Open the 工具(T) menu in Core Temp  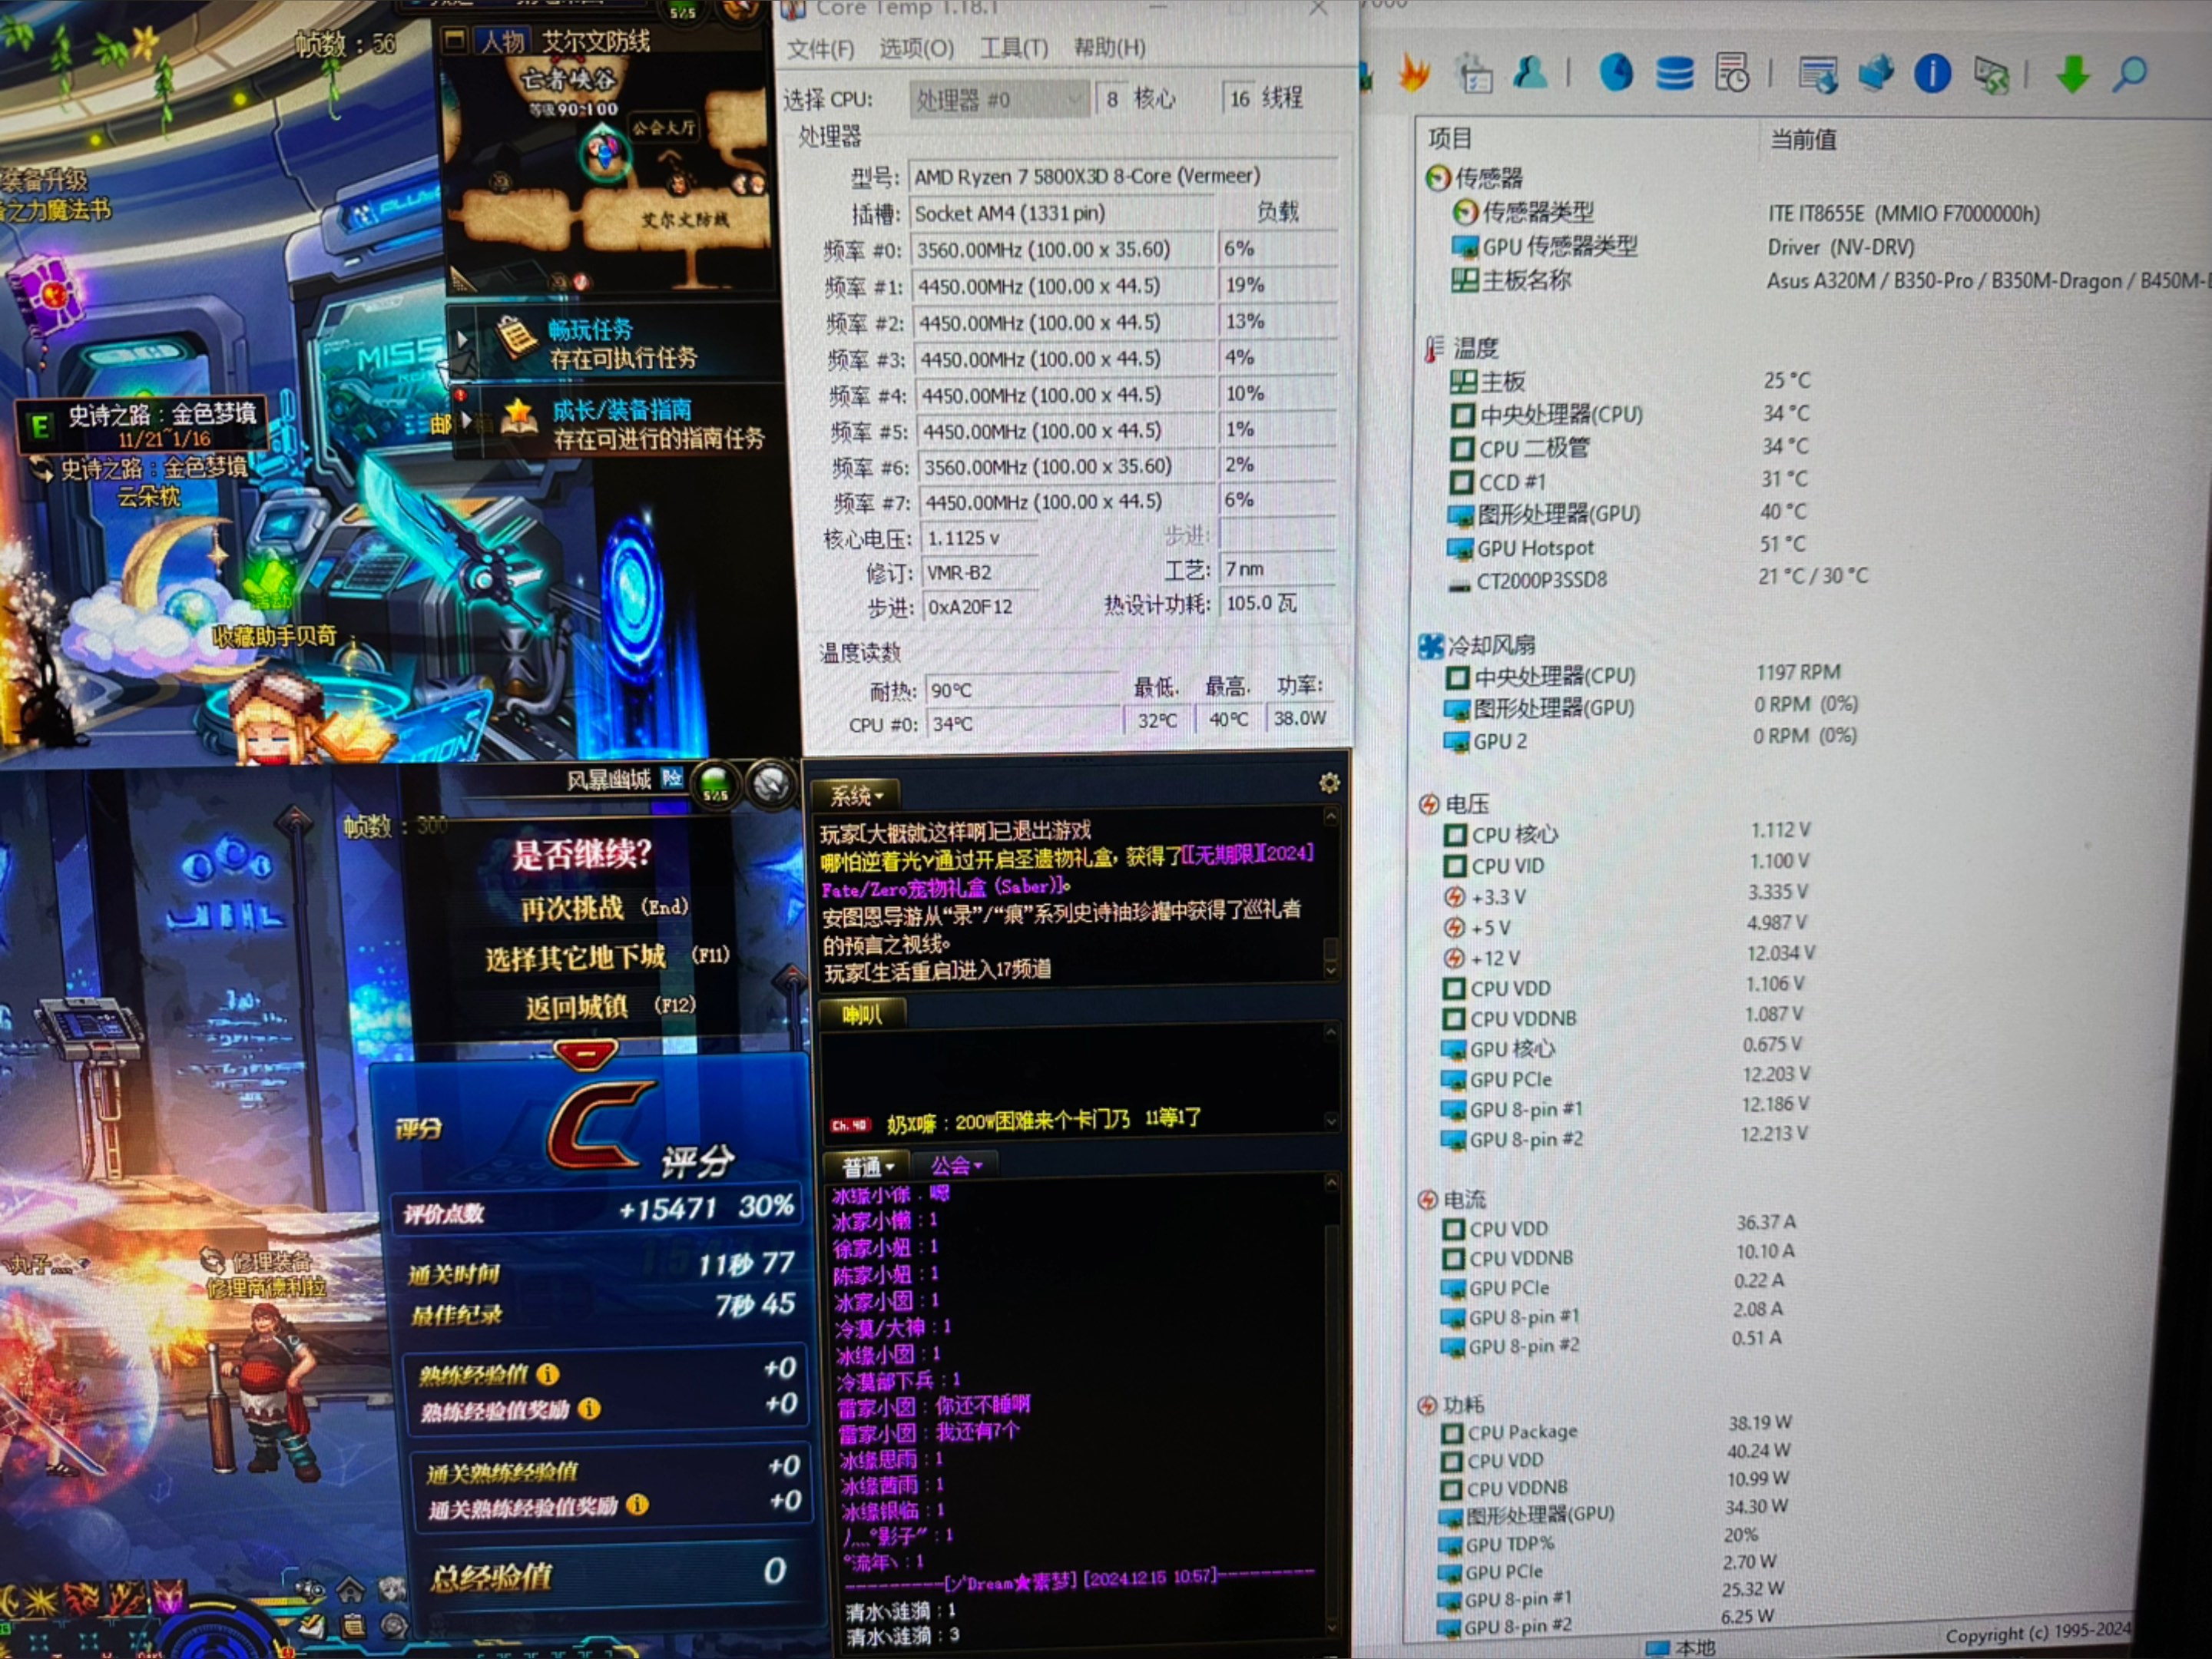coord(1014,48)
